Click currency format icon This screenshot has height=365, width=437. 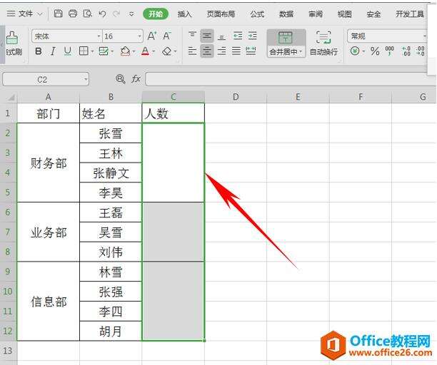point(355,51)
